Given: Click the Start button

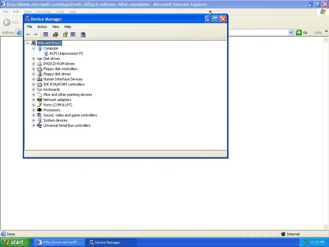Looking at the screenshot, I should pyautogui.click(x=15, y=242).
